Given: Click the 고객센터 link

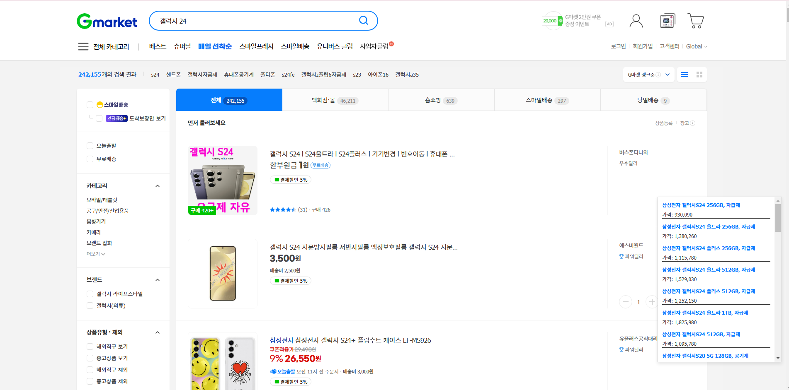Looking at the screenshot, I should pos(670,46).
